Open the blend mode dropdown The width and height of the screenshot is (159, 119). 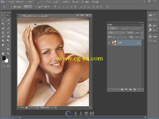[x=116, y=33]
